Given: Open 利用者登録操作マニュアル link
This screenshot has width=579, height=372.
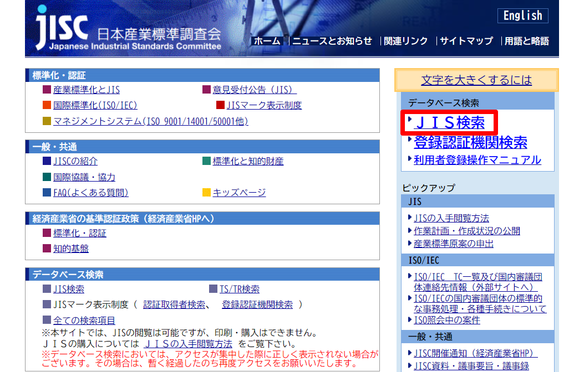Looking at the screenshot, I should tap(478, 160).
